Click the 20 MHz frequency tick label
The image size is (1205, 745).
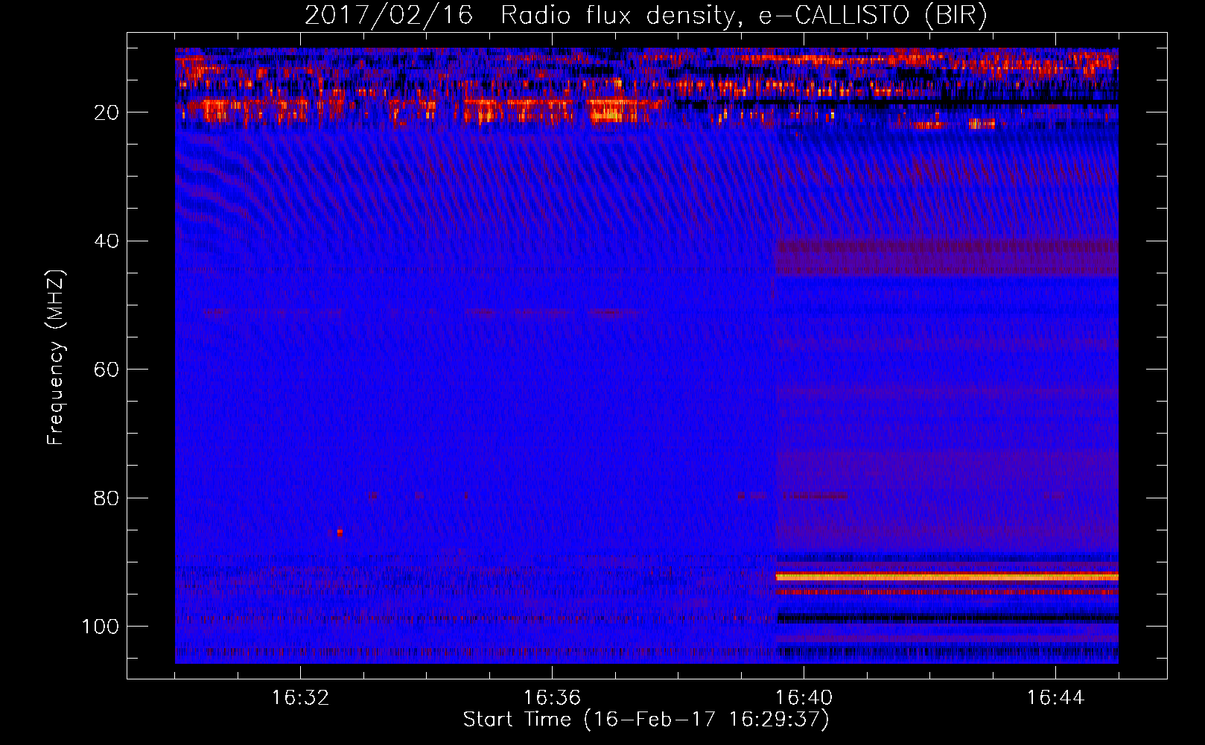click(x=106, y=112)
